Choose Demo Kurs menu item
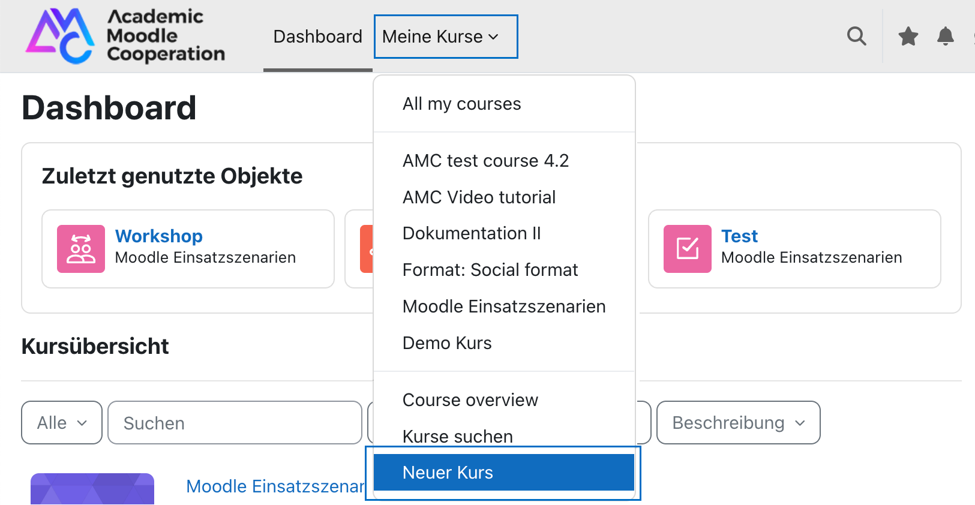Screen dimensions: 975x505 pos(504,343)
